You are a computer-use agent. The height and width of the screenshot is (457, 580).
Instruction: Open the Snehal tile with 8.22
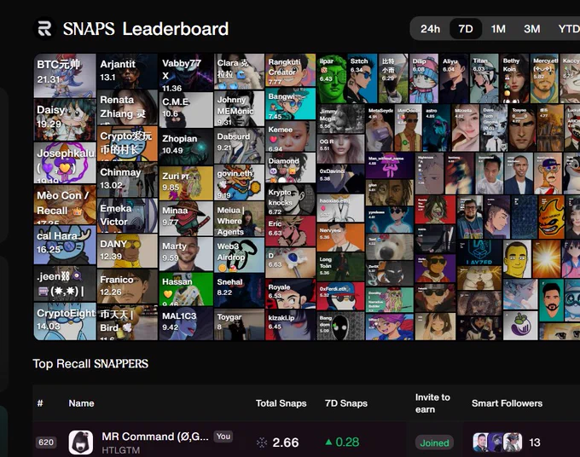239,291
